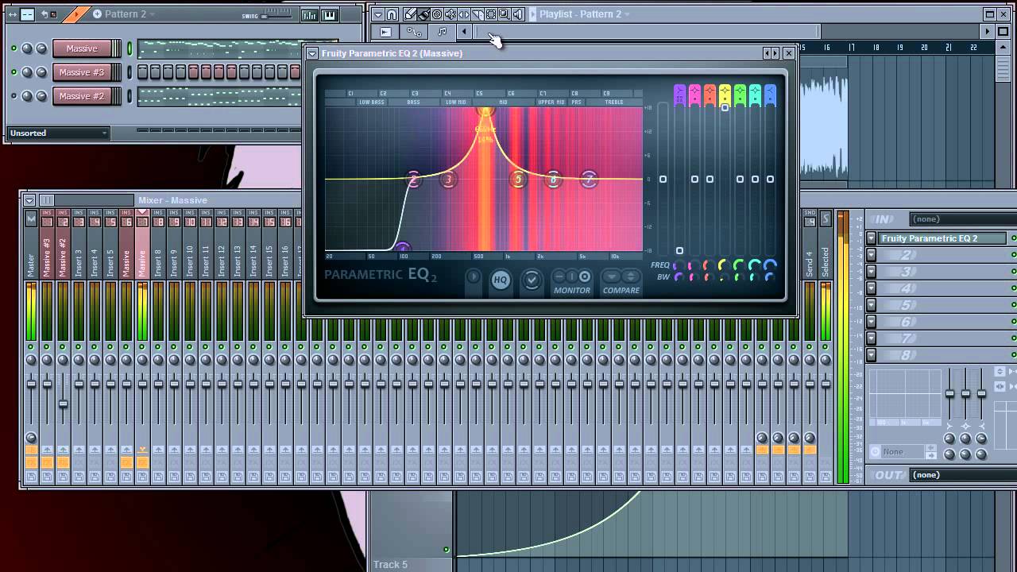Open Mixer options menu arrow

pos(29,200)
